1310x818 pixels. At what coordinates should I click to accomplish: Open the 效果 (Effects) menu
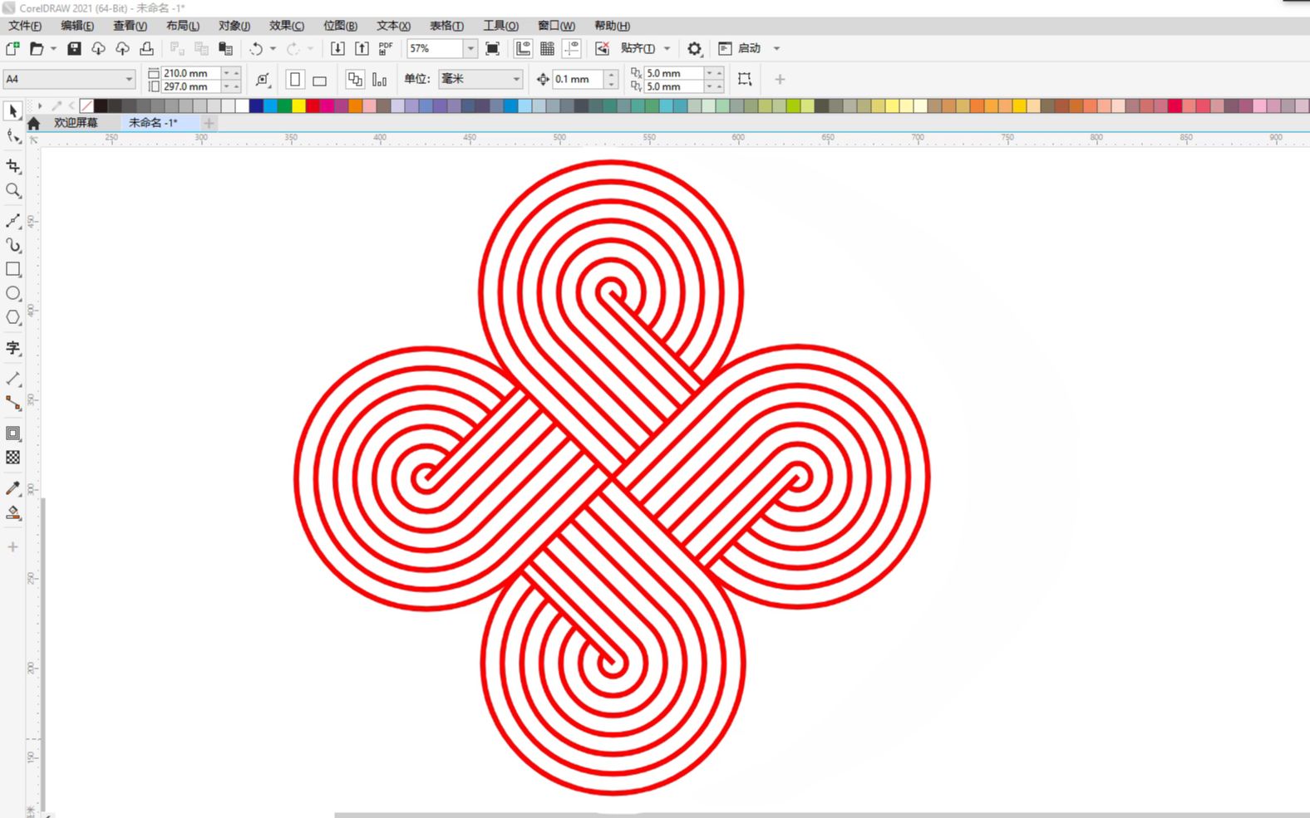click(x=287, y=26)
